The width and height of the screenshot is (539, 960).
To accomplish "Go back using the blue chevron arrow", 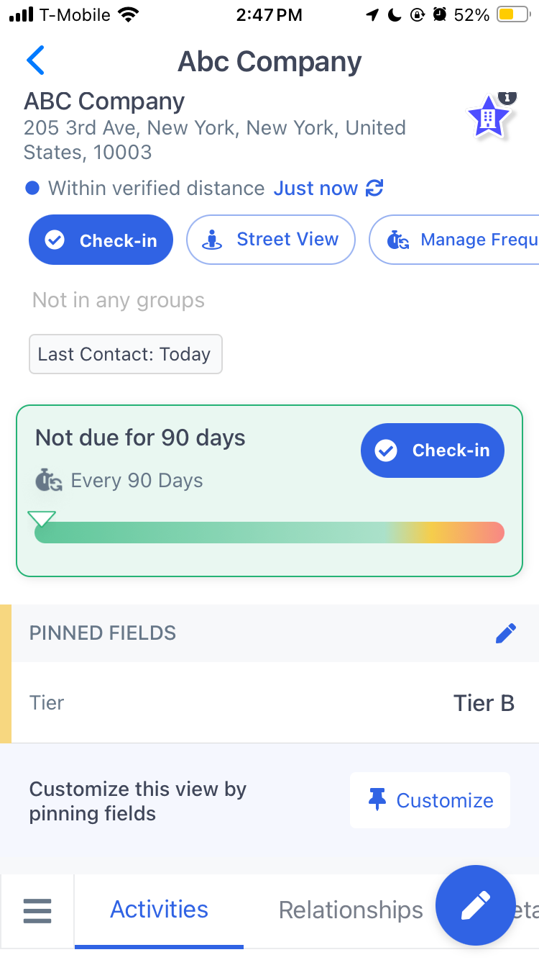I will (x=35, y=60).
